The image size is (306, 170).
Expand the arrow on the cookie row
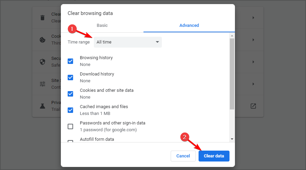253,40
